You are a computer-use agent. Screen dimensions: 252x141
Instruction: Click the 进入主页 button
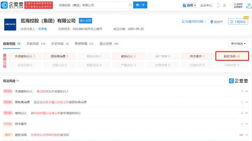tap(85, 21)
